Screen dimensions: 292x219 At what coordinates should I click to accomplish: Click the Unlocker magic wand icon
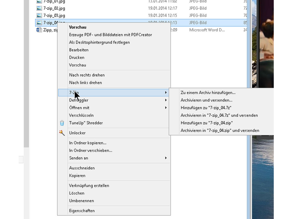tap(62, 133)
